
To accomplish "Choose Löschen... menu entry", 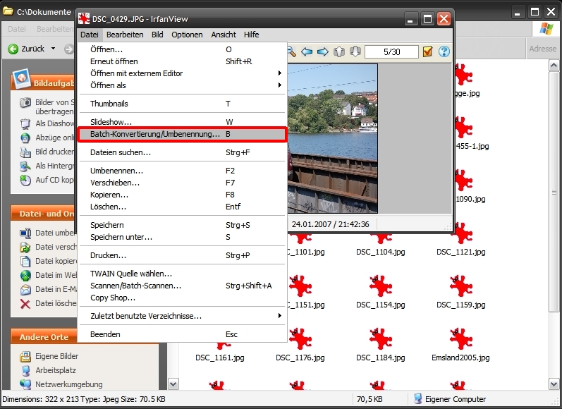I will 183,207.
